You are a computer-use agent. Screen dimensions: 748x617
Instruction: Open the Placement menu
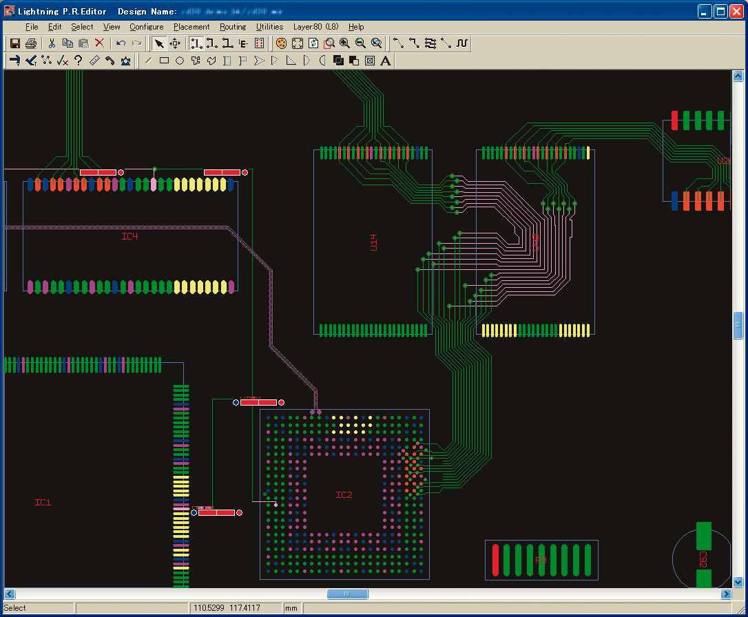191,27
